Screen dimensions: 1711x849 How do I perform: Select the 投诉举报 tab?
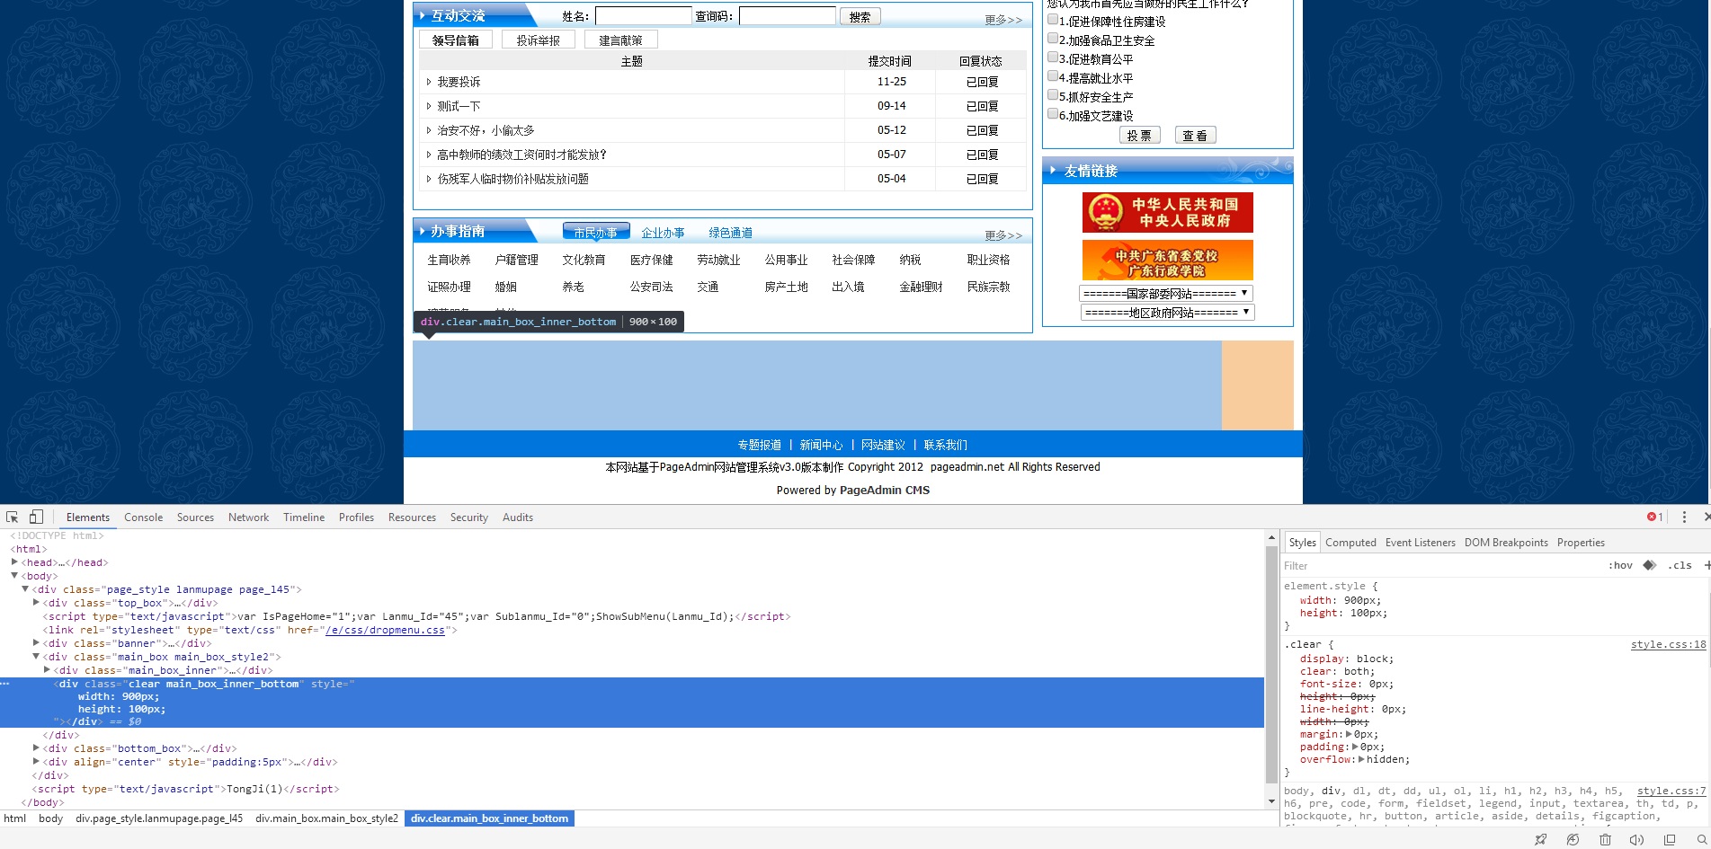(x=539, y=40)
